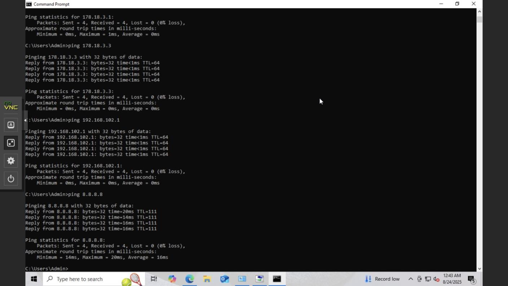Open File Explorer from the taskbar
The height and width of the screenshot is (286, 508).
(207, 278)
